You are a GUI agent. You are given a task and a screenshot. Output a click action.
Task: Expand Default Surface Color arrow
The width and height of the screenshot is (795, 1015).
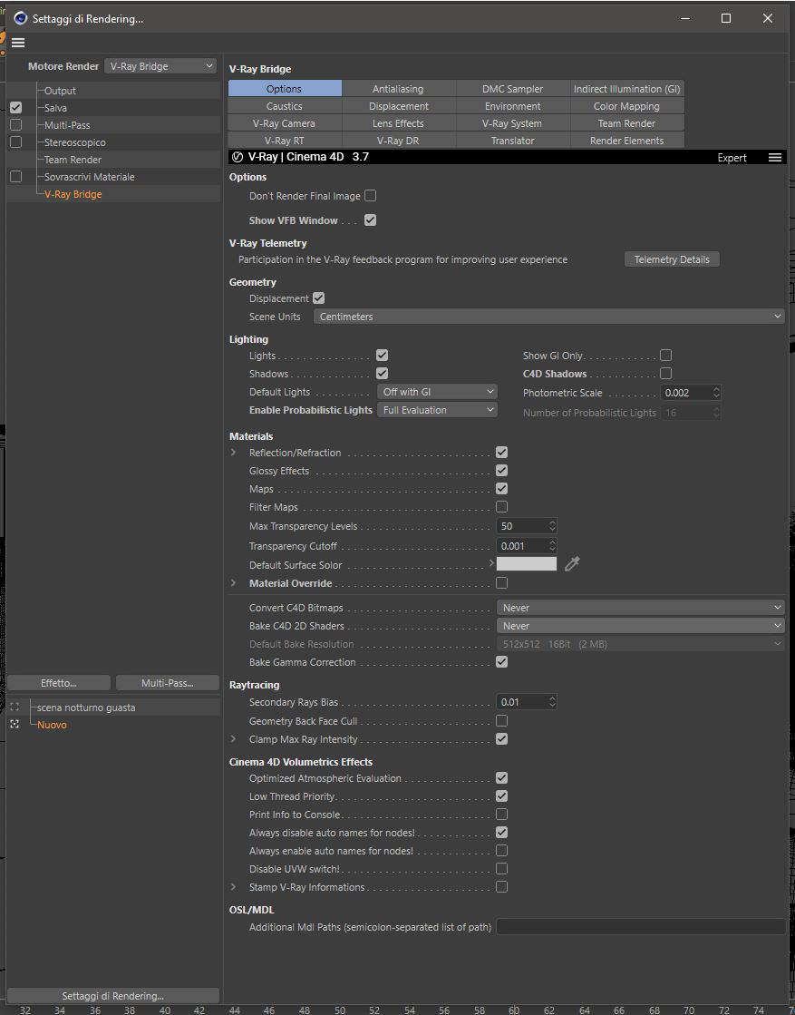[491, 563]
